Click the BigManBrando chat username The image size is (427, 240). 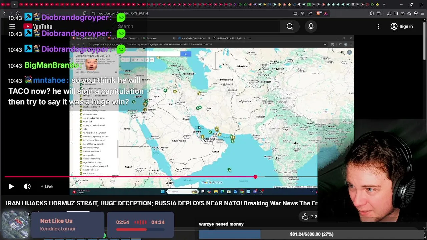coord(51,65)
